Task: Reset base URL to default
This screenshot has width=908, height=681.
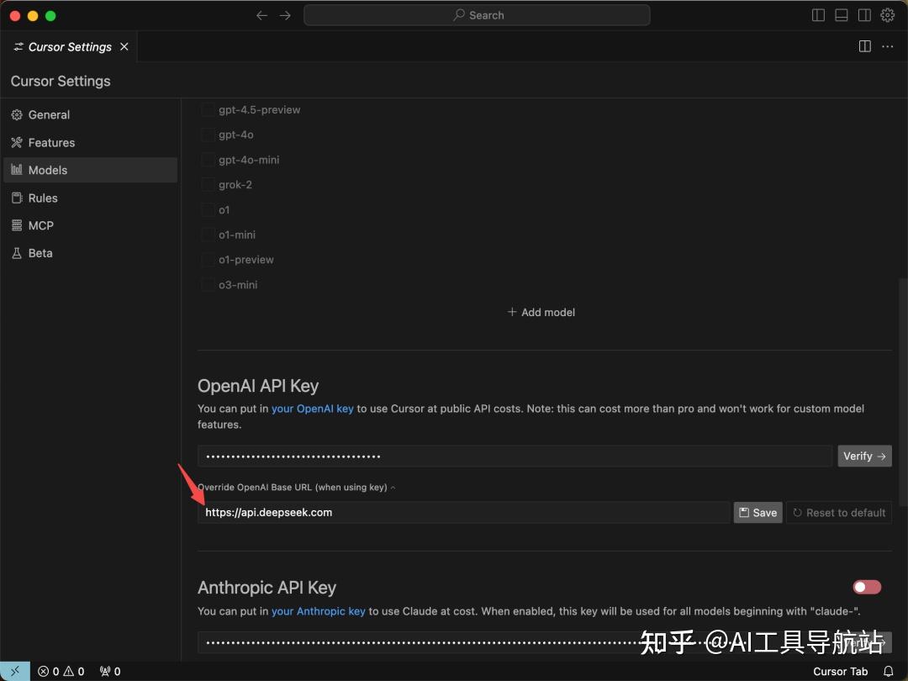Action: pos(839,513)
